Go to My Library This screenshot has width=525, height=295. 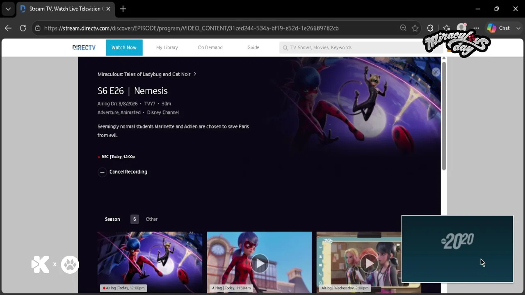(x=167, y=48)
